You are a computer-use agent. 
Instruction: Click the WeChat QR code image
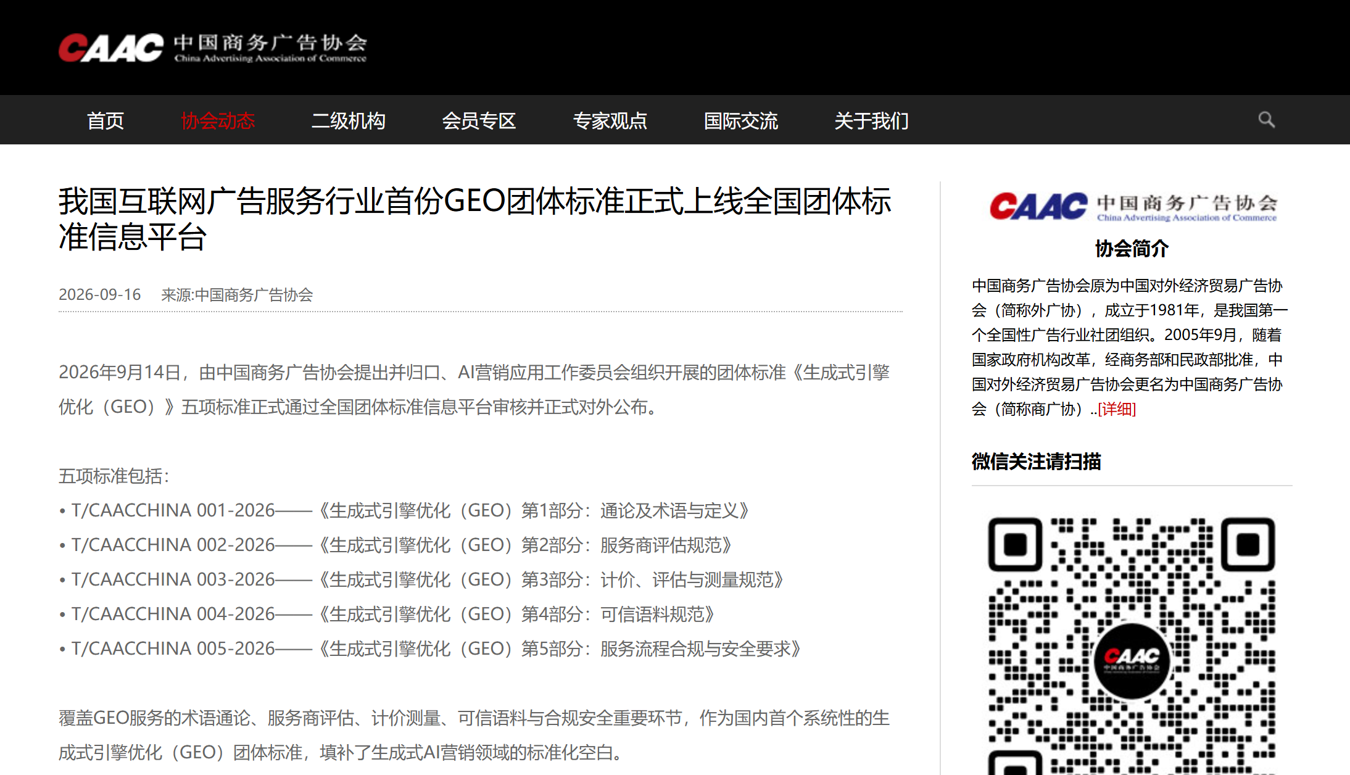tap(1132, 645)
